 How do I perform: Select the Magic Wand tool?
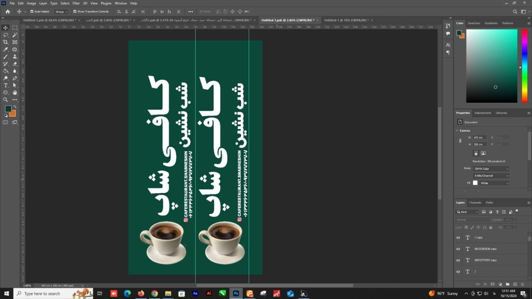(x=15, y=35)
